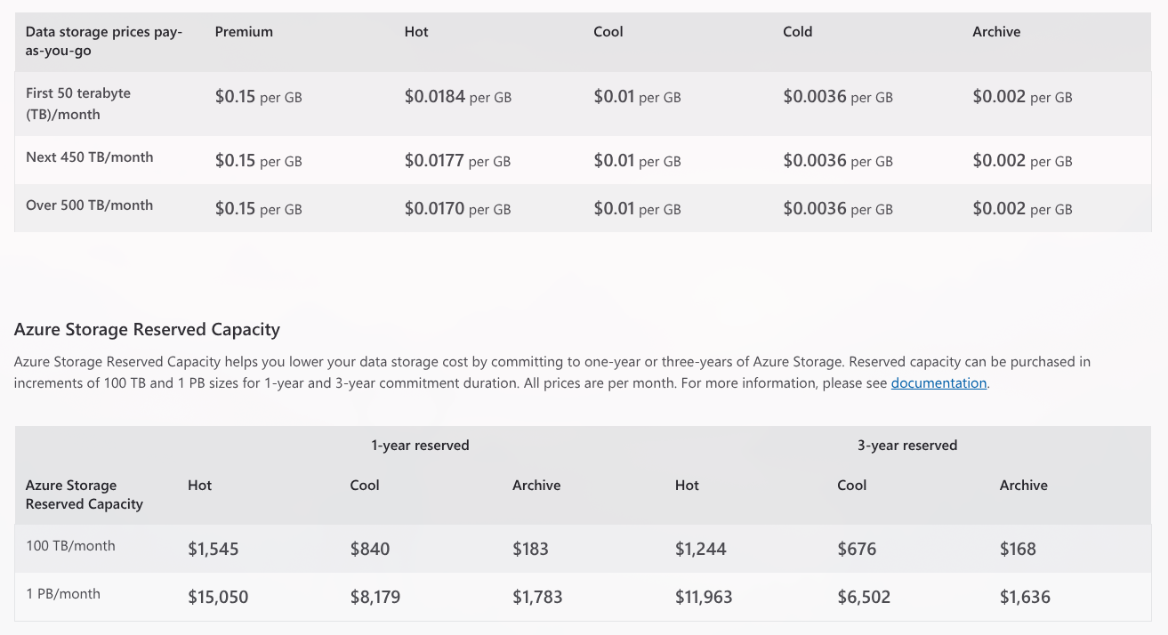Viewport: 1168px width, 635px height.
Task: Select the Cool column header in pay-as-you-go table
Action: pyautogui.click(x=607, y=31)
